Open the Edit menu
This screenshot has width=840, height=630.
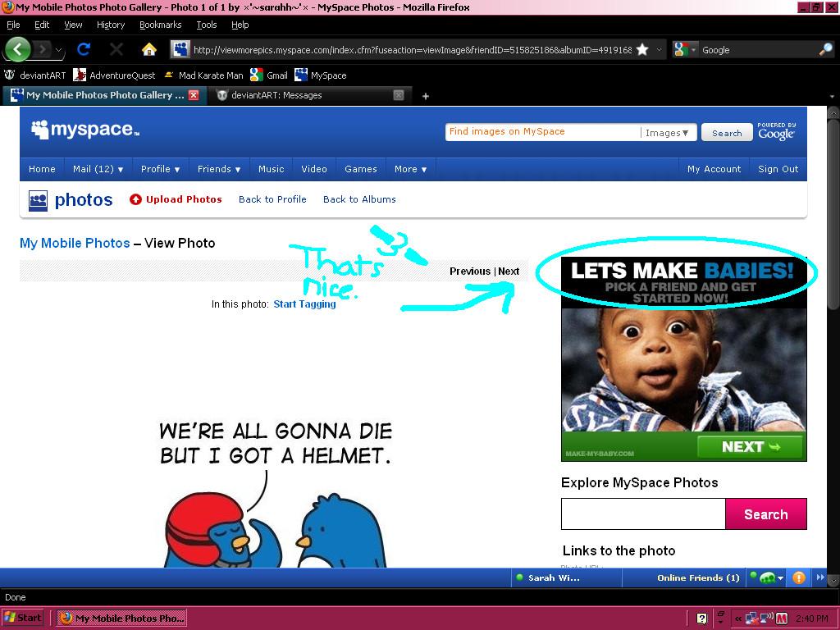(42, 25)
